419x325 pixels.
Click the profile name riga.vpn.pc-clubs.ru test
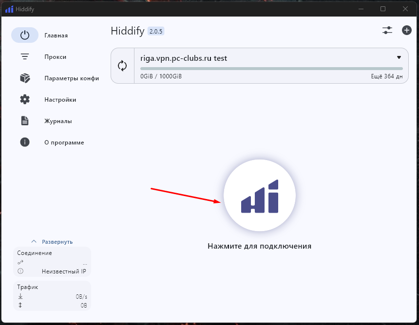point(184,58)
